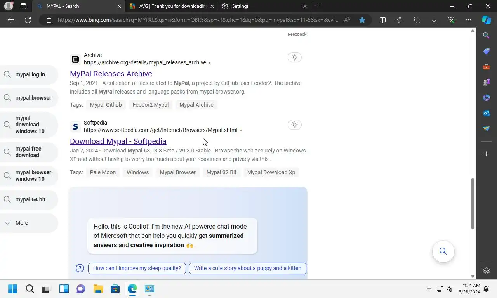Click the Mypal Github tag
497x298 pixels.
106,105
